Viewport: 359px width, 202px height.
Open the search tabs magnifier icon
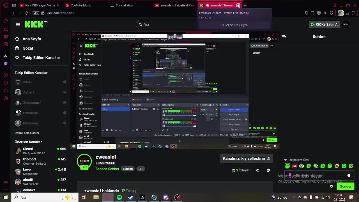pyautogui.click(x=334, y=5)
